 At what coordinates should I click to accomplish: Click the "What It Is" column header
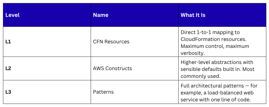click(x=193, y=15)
